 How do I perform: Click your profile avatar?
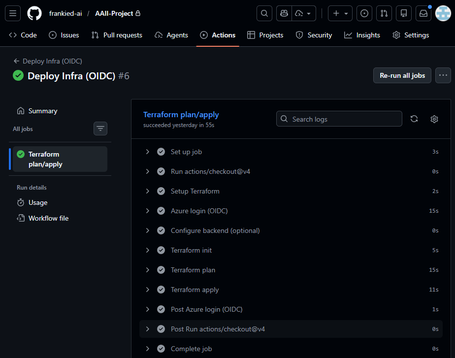(x=442, y=13)
